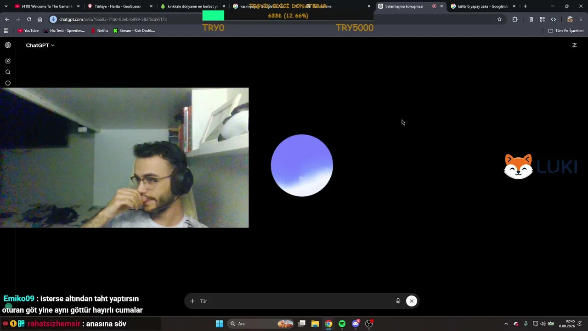Start a new chat with the compose icon
This screenshot has width=588, height=331.
click(x=8, y=61)
